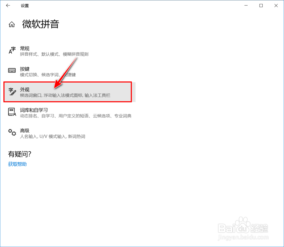Click the gears icon beside 高级
Image resolution: width=284 pixels, height=247 pixels.
pos(12,133)
